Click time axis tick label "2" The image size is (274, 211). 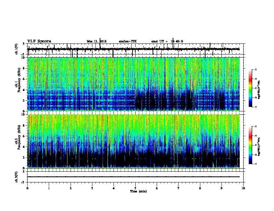(x=71, y=188)
